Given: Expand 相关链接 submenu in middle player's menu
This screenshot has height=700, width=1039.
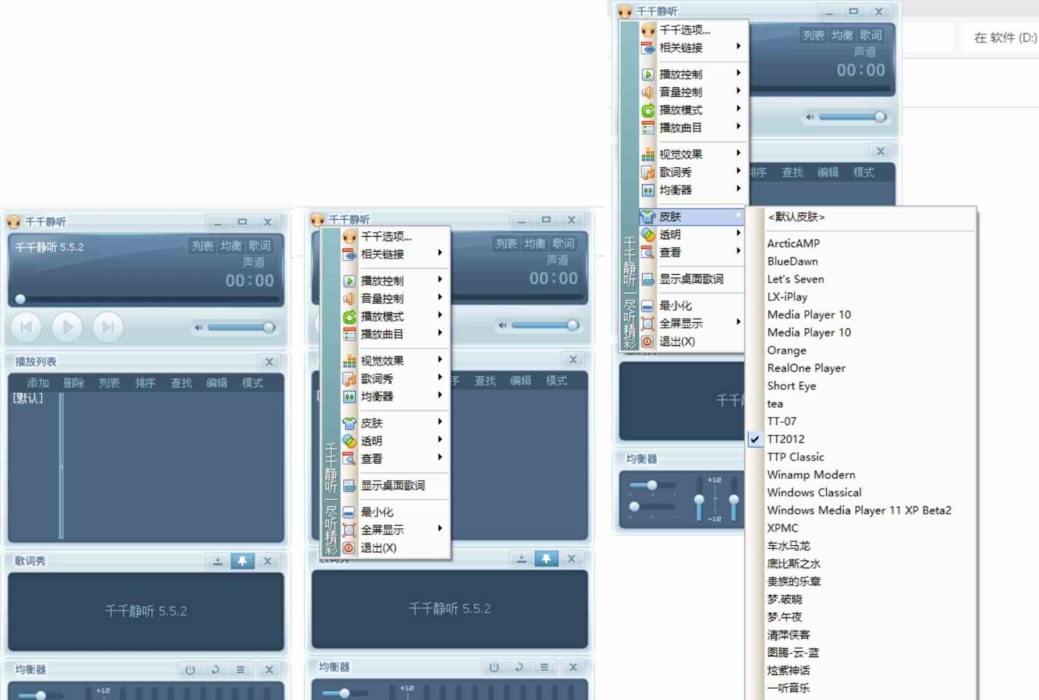Looking at the screenshot, I should pos(395,254).
